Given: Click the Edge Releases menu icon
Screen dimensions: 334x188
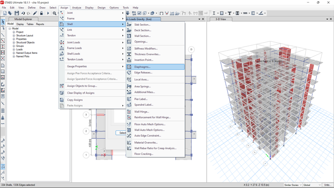Looking at the screenshot, I should tap(129, 72).
